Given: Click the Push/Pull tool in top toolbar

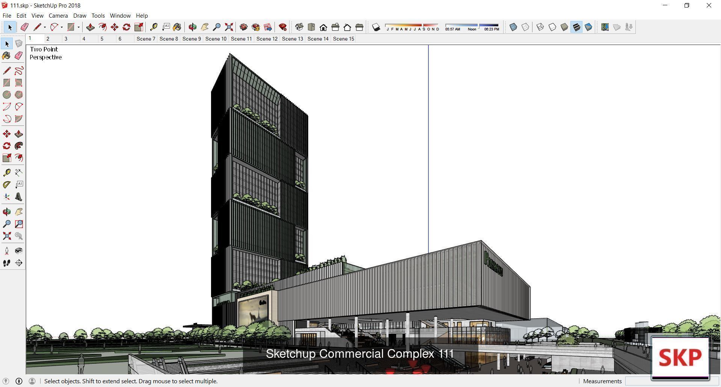Looking at the screenshot, I should (90, 27).
